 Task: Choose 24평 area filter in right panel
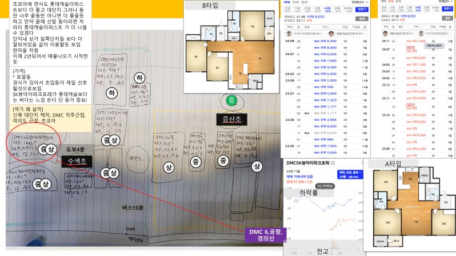418,9
